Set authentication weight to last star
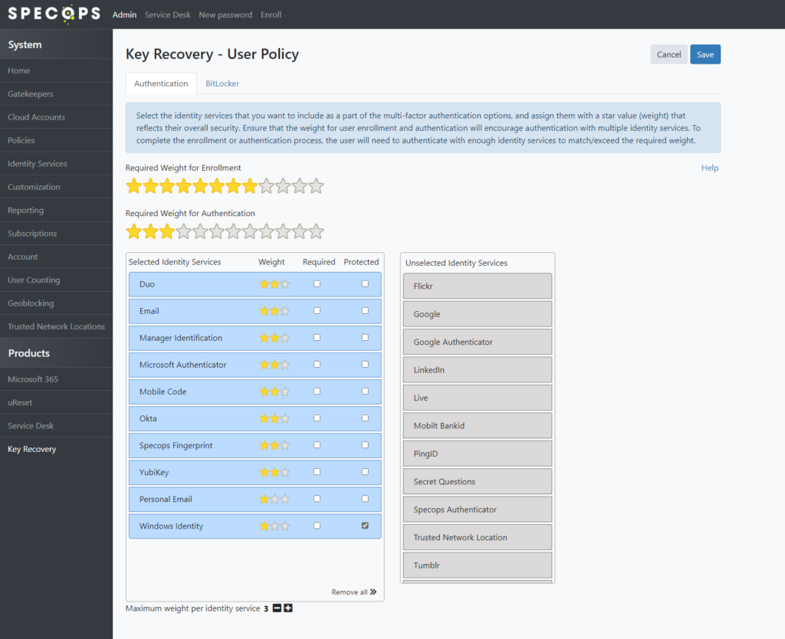Viewport: 785px width, 639px height. pyautogui.click(x=316, y=231)
